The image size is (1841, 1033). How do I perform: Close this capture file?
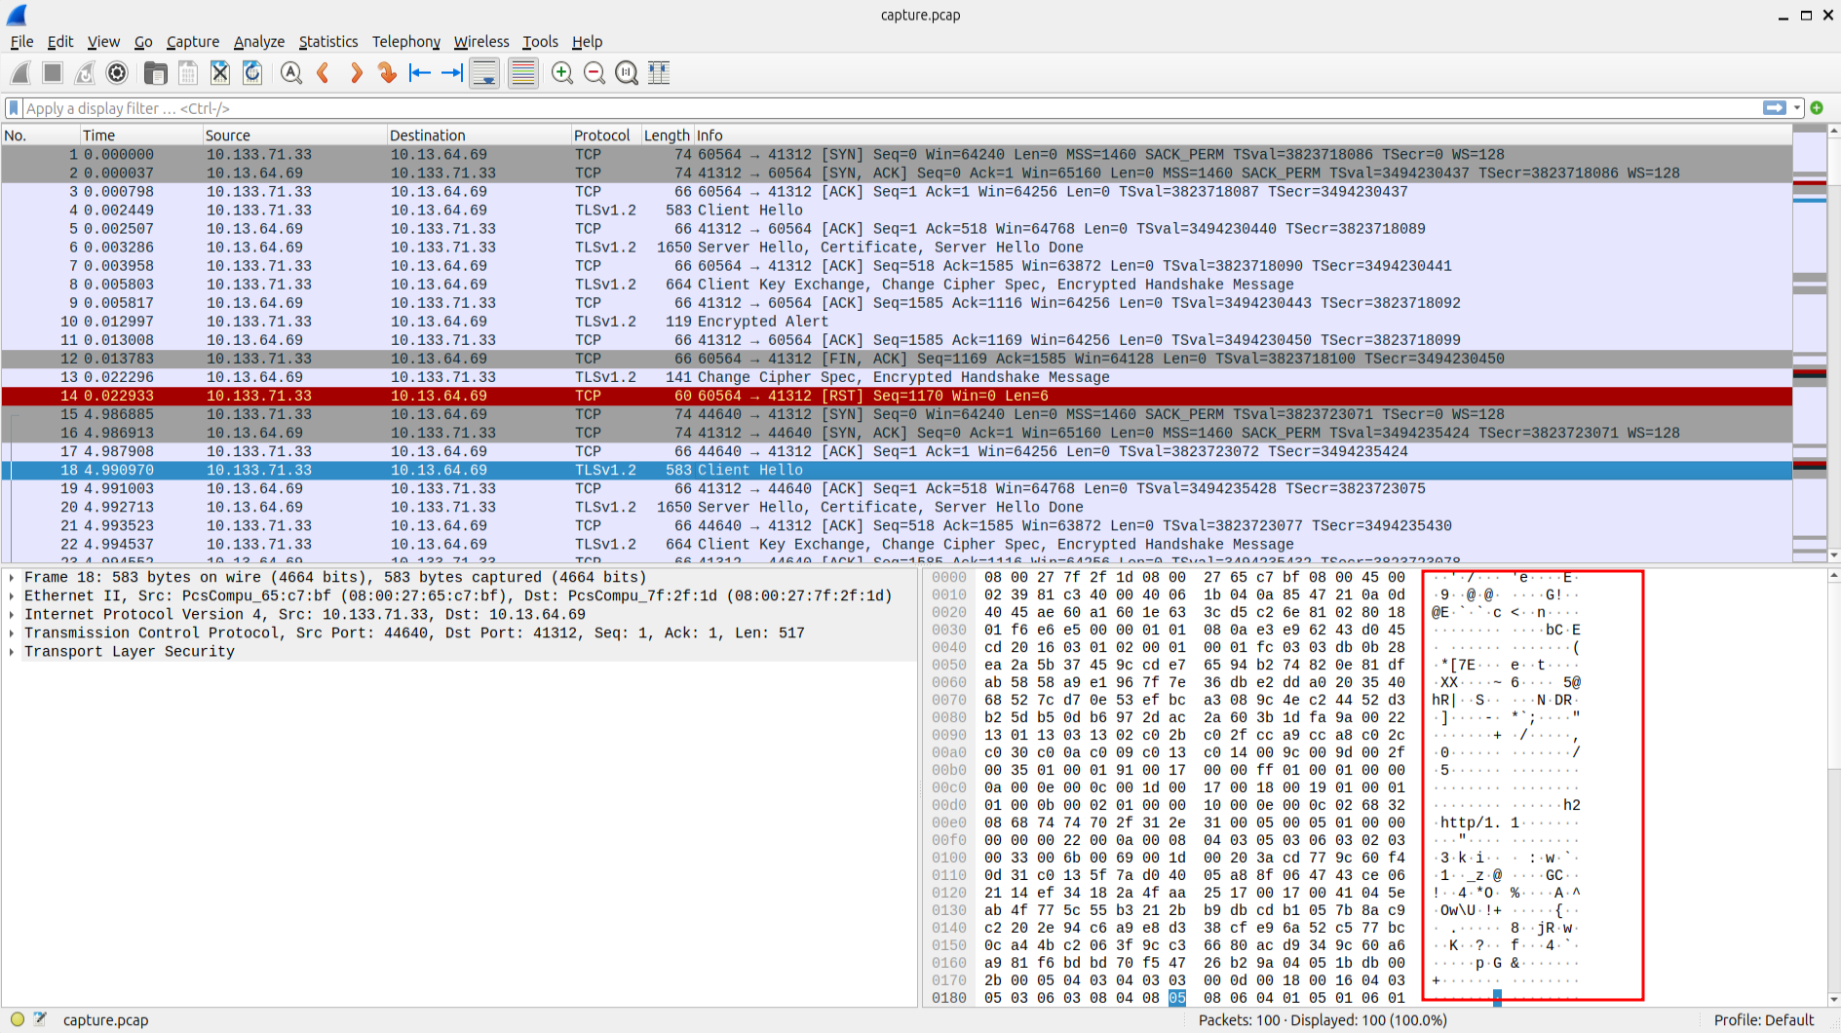coord(220,73)
